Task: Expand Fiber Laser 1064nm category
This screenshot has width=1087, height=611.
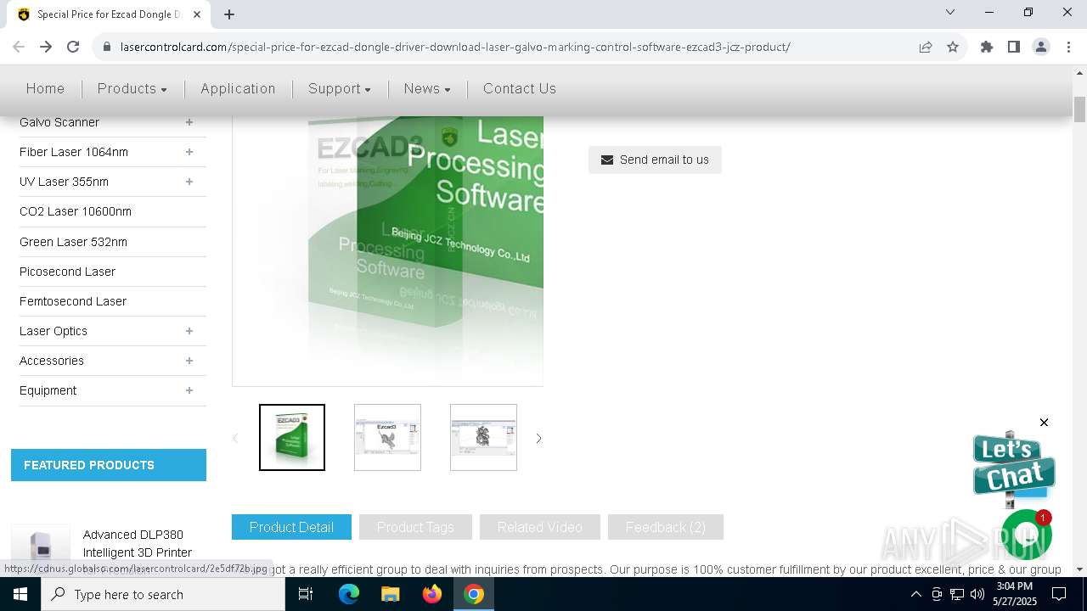Action: click(189, 152)
